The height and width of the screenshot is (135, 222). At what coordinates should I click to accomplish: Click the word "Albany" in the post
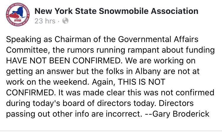[148, 71]
